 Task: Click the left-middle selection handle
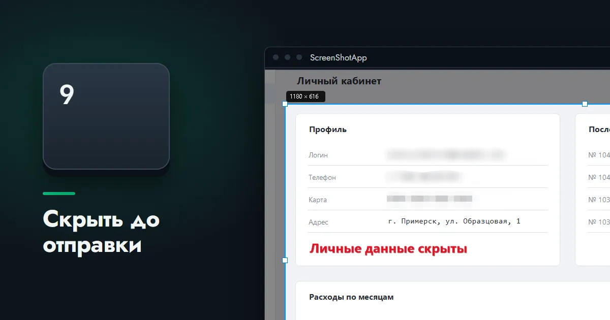coord(285,260)
